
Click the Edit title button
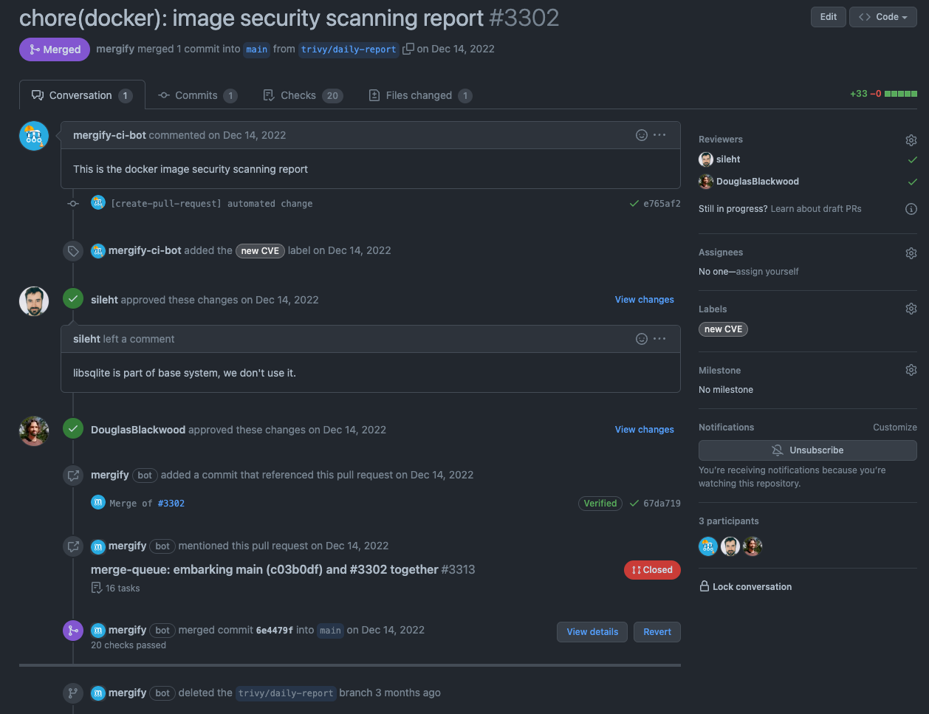tap(829, 17)
